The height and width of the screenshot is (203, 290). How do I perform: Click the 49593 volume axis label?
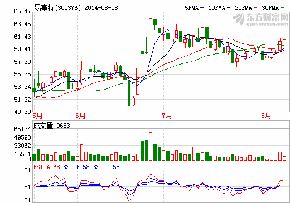22,137
